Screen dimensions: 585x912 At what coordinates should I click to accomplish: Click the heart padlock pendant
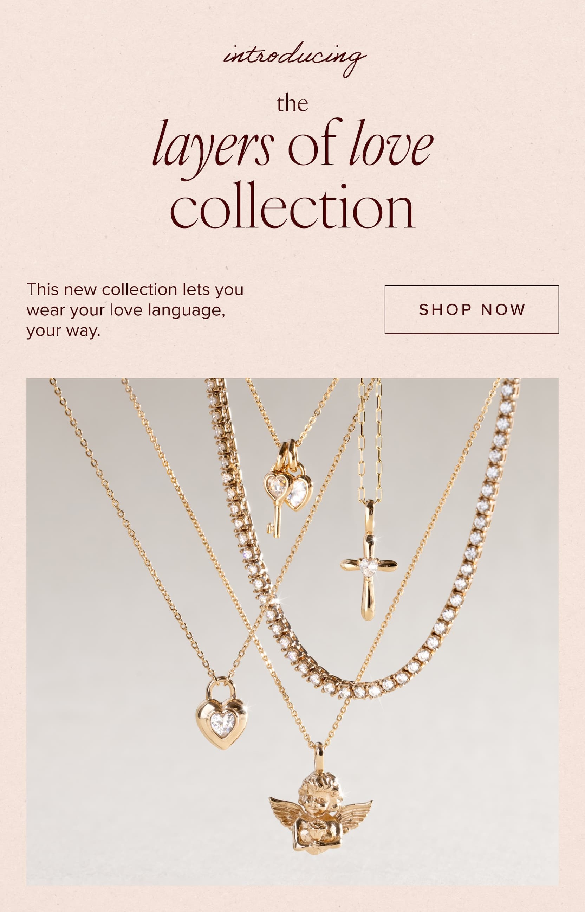pyautogui.click(x=221, y=714)
